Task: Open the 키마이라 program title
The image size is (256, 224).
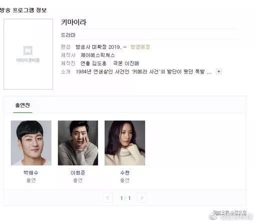Action: click(73, 22)
